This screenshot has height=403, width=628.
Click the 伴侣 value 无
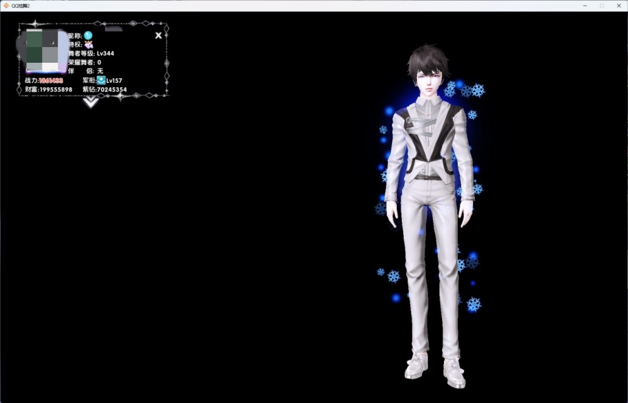(x=100, y=71)
